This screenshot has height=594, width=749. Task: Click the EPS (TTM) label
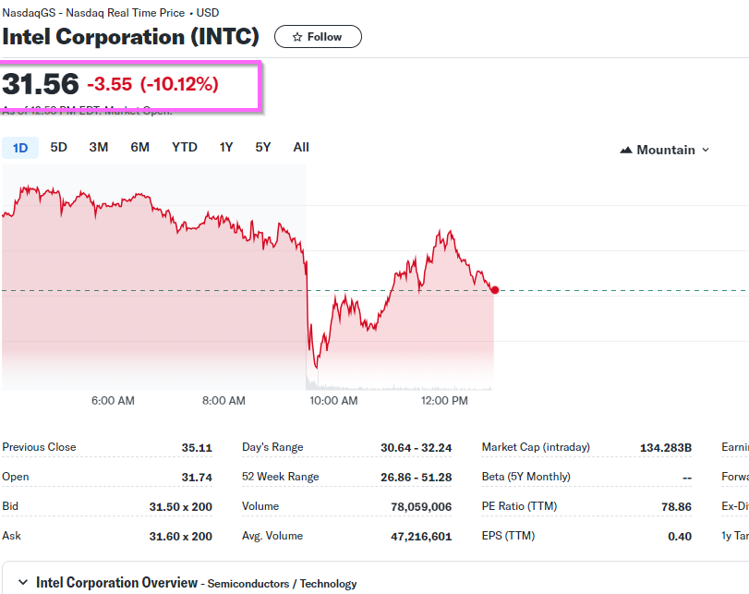(508, 536)
